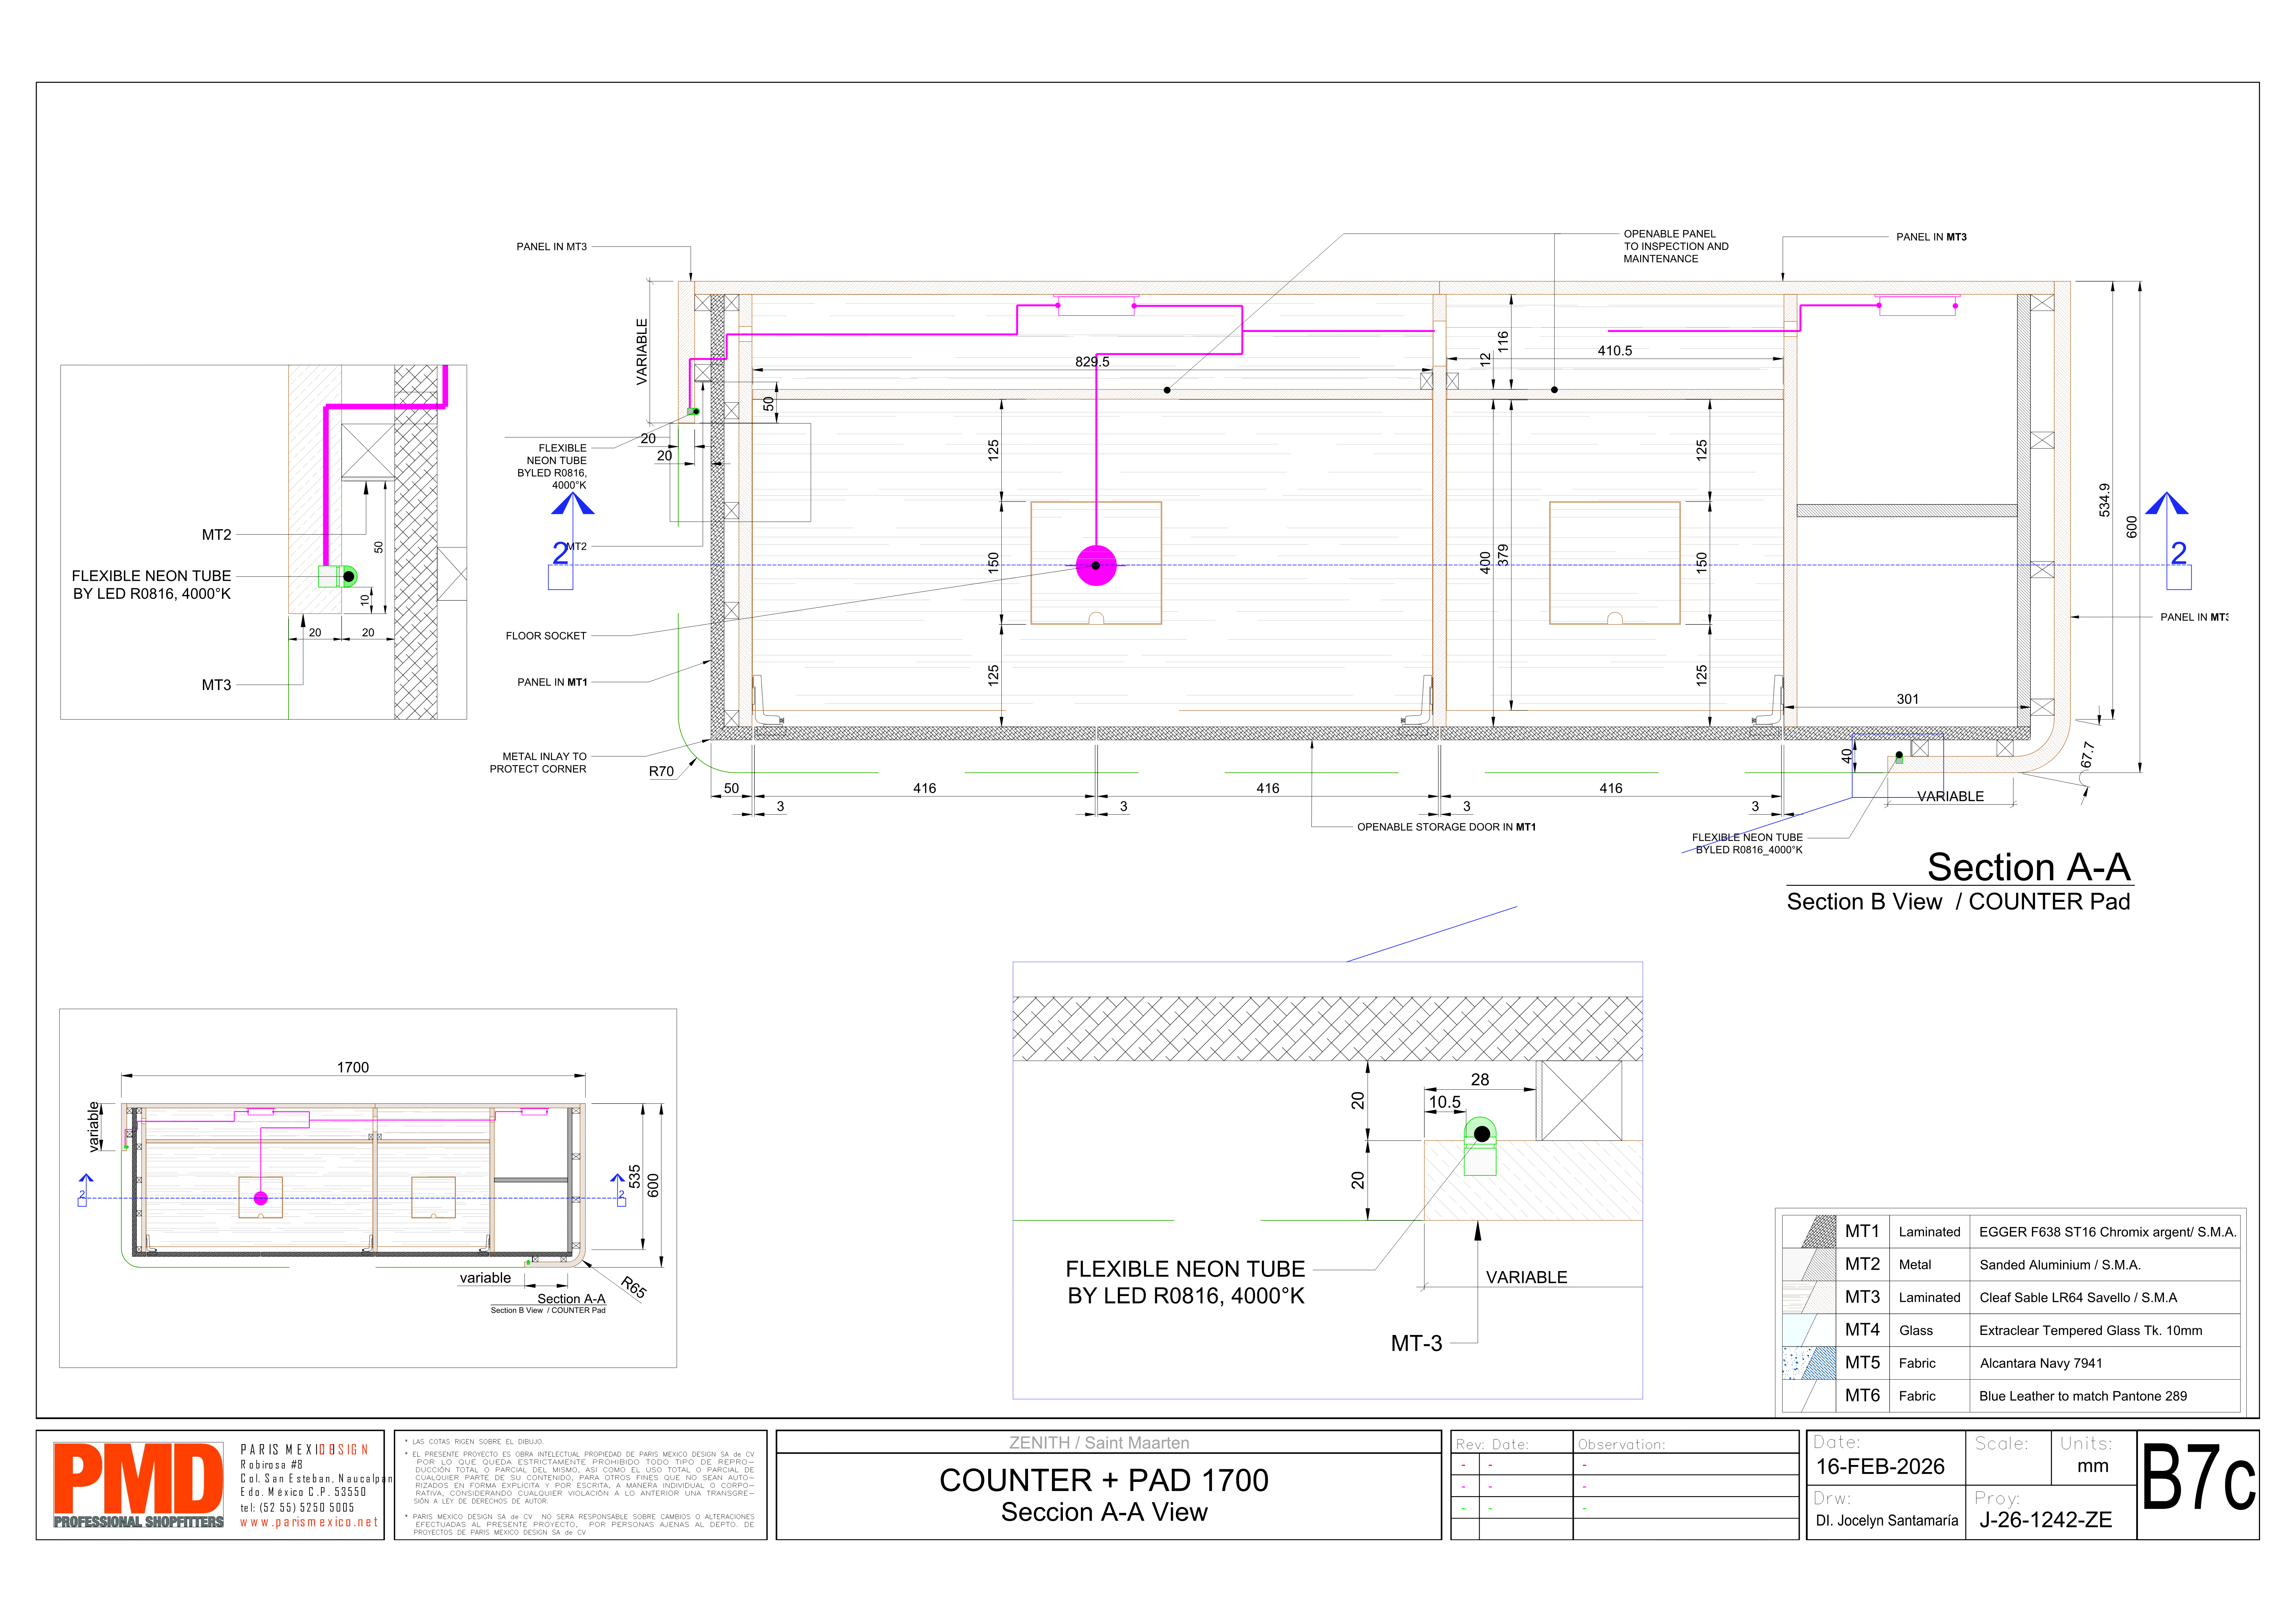This screenshot has width=2296, height=1622.
Task: Select the 28 dimension in the detail
Action: tap(1480, 1080)
